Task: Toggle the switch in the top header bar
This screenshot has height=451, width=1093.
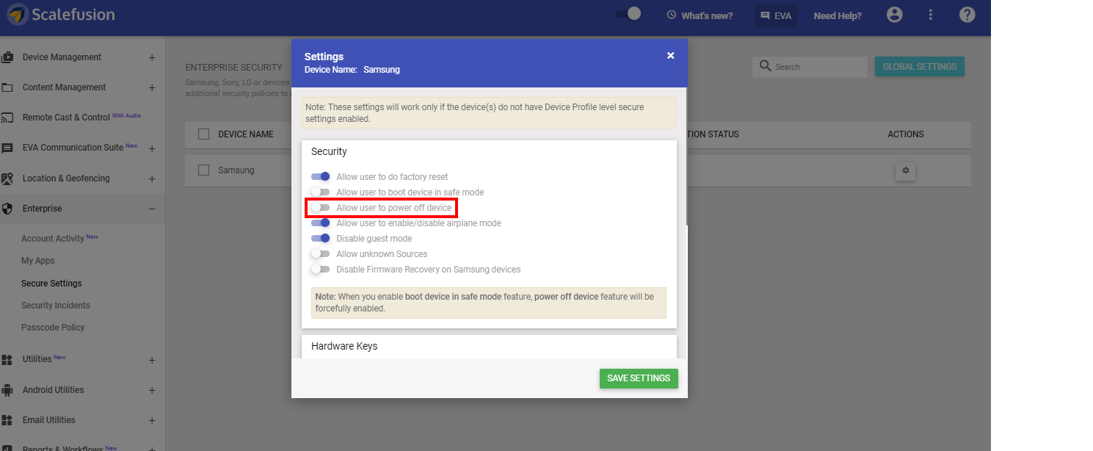Action: tap(629, 13)
